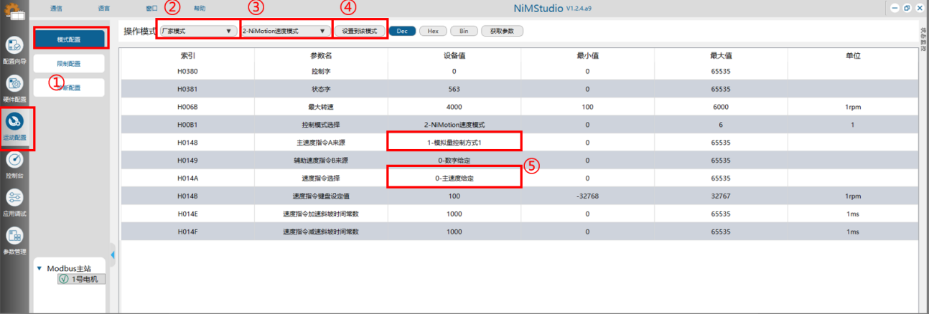
Task: Collapse the Modbus主站 tree node
Action: coord(39,268)
